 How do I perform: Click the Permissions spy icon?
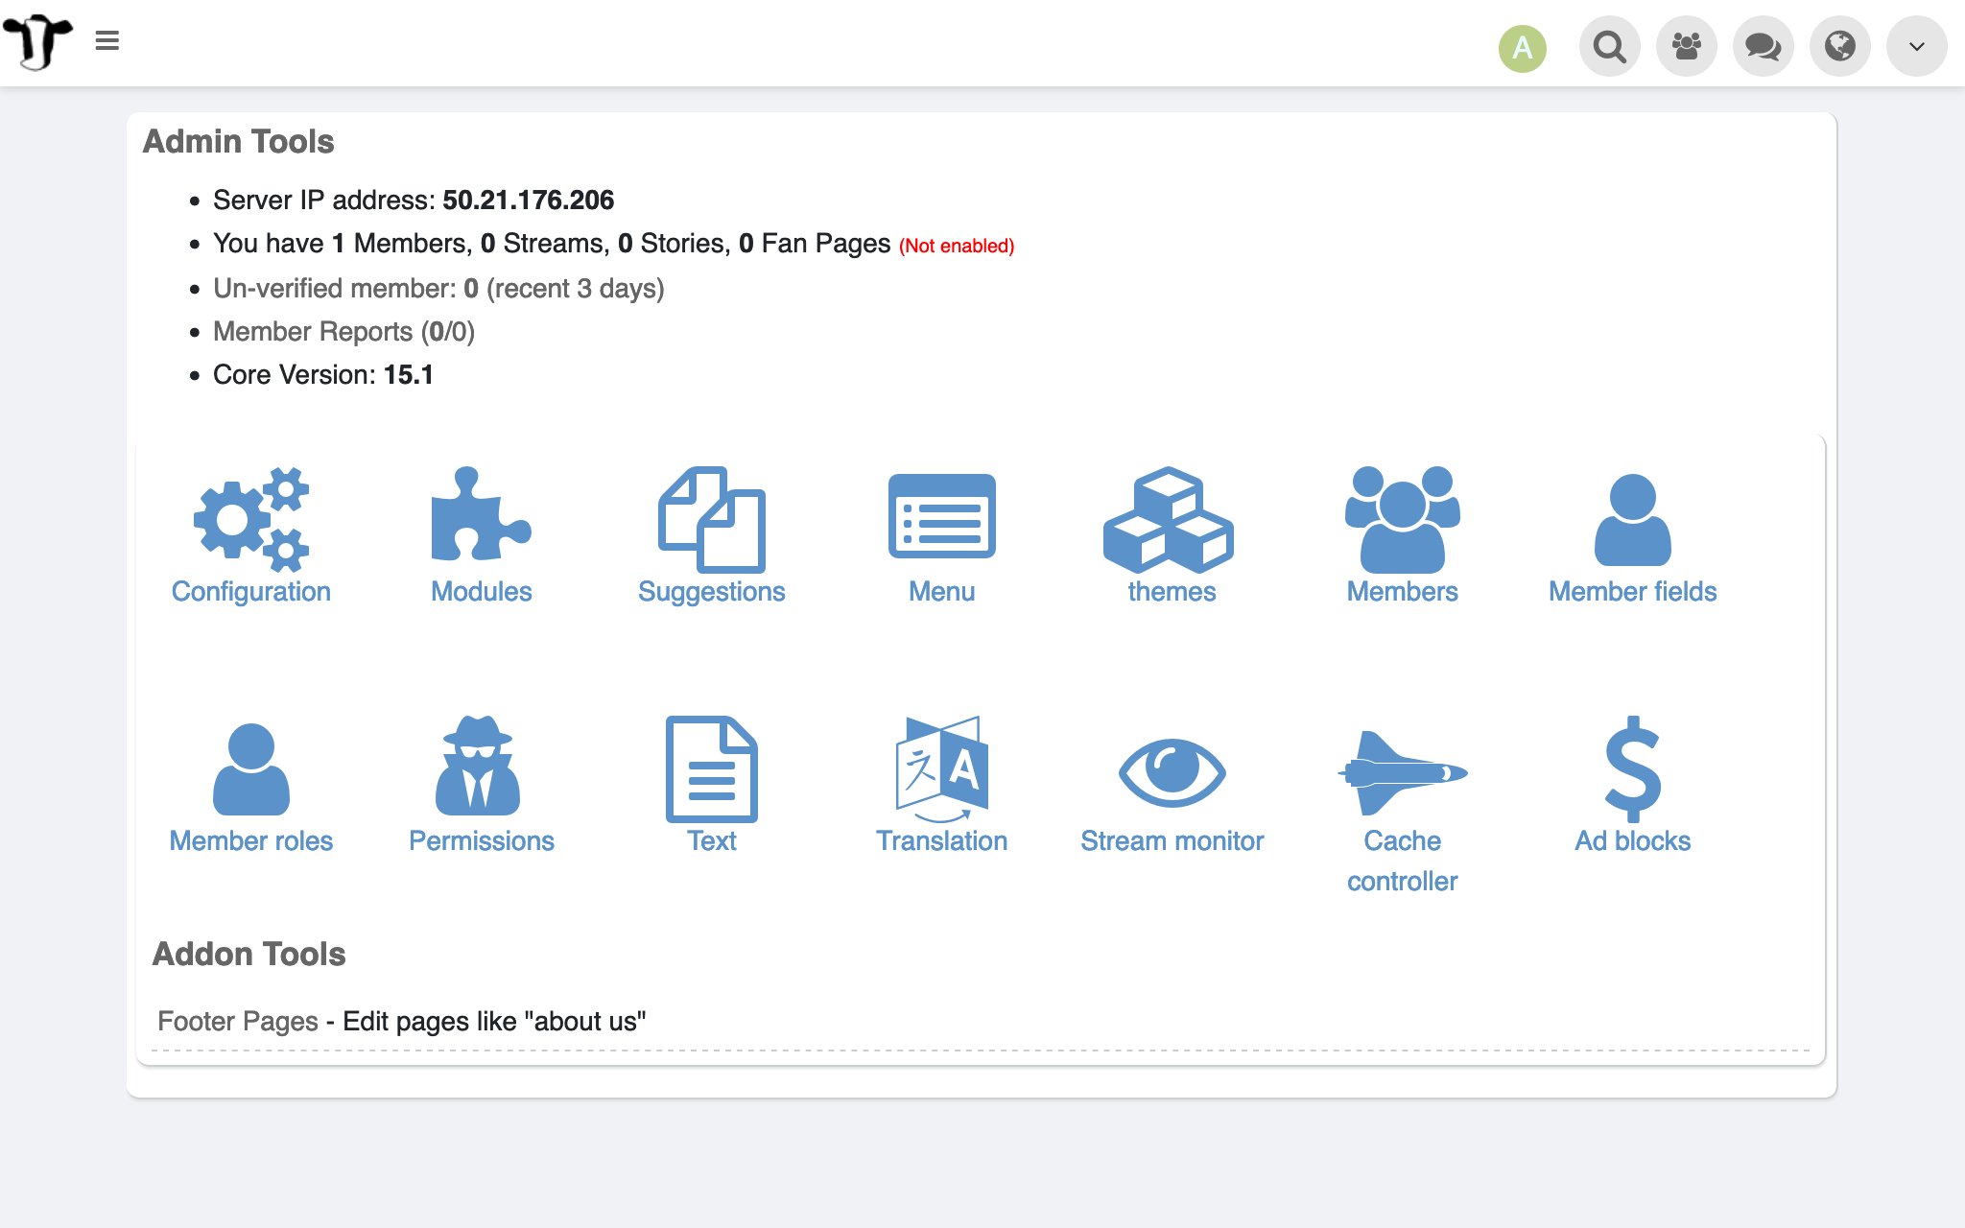click(x=479, y=767)
